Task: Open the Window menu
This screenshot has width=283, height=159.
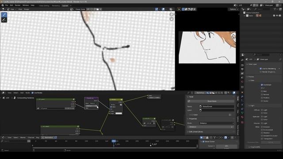Action: pyautogui.click(x=26, y=5)
